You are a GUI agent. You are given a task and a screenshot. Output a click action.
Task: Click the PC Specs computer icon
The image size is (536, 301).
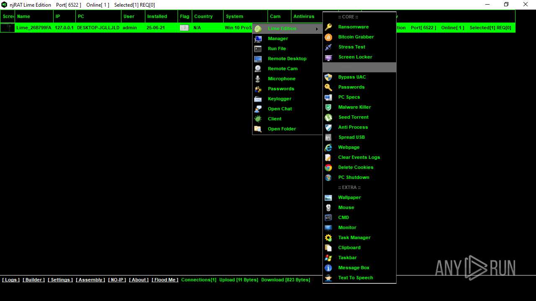pyautogui.click(x=329, y=97)
